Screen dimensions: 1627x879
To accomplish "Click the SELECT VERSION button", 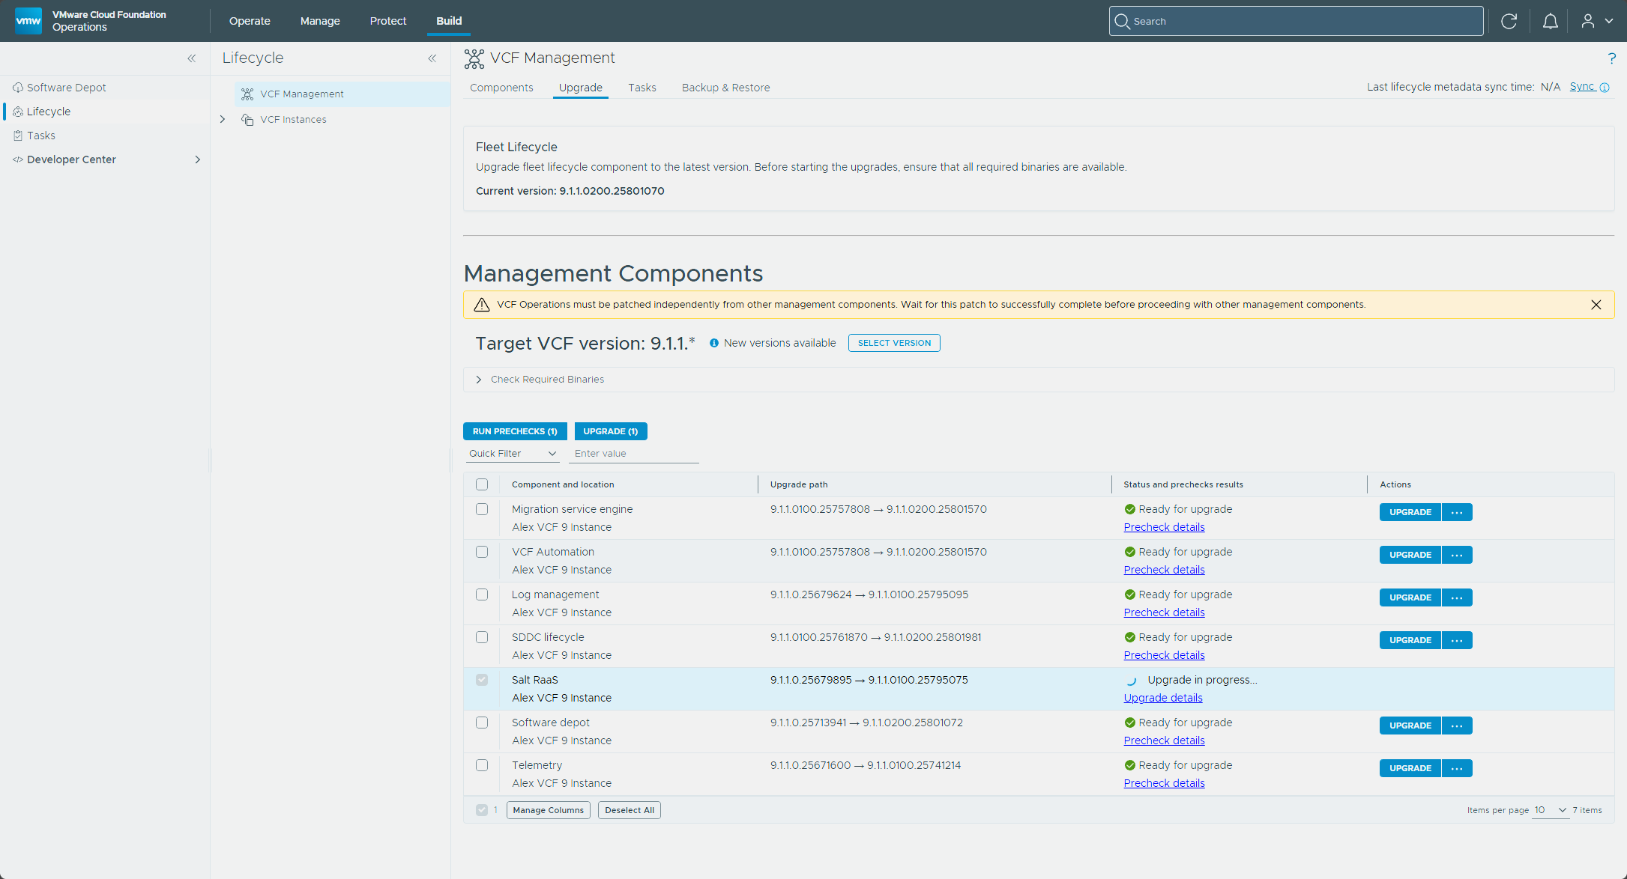I will (894, 343).
